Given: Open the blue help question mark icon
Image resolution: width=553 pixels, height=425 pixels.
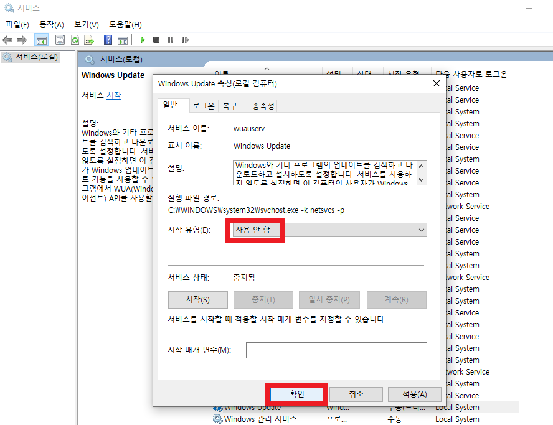Looking at the screenshot, I should click(x=108, y=40).
